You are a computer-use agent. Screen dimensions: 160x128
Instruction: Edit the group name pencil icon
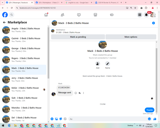pos(108,64)
